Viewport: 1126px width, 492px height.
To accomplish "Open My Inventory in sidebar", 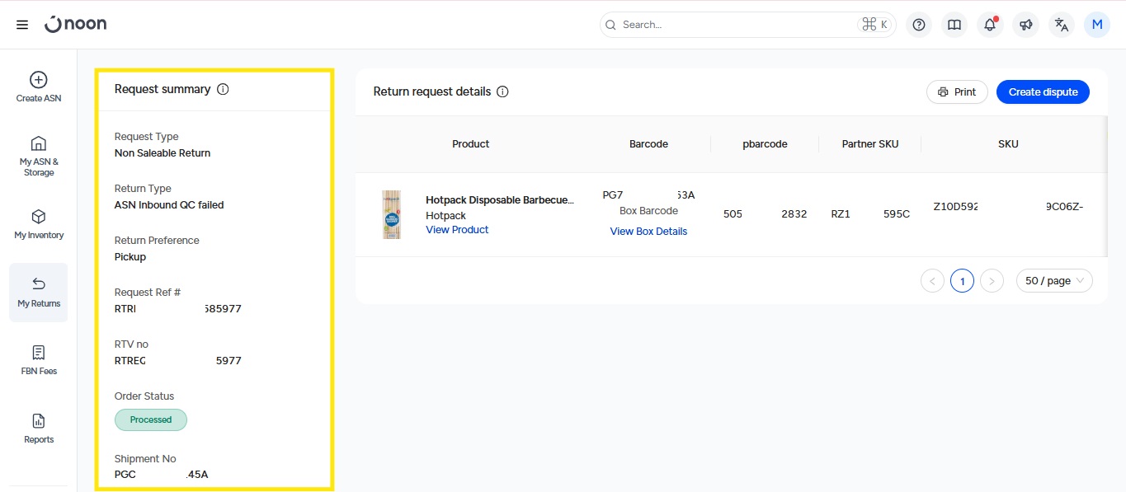I will 39,223.
